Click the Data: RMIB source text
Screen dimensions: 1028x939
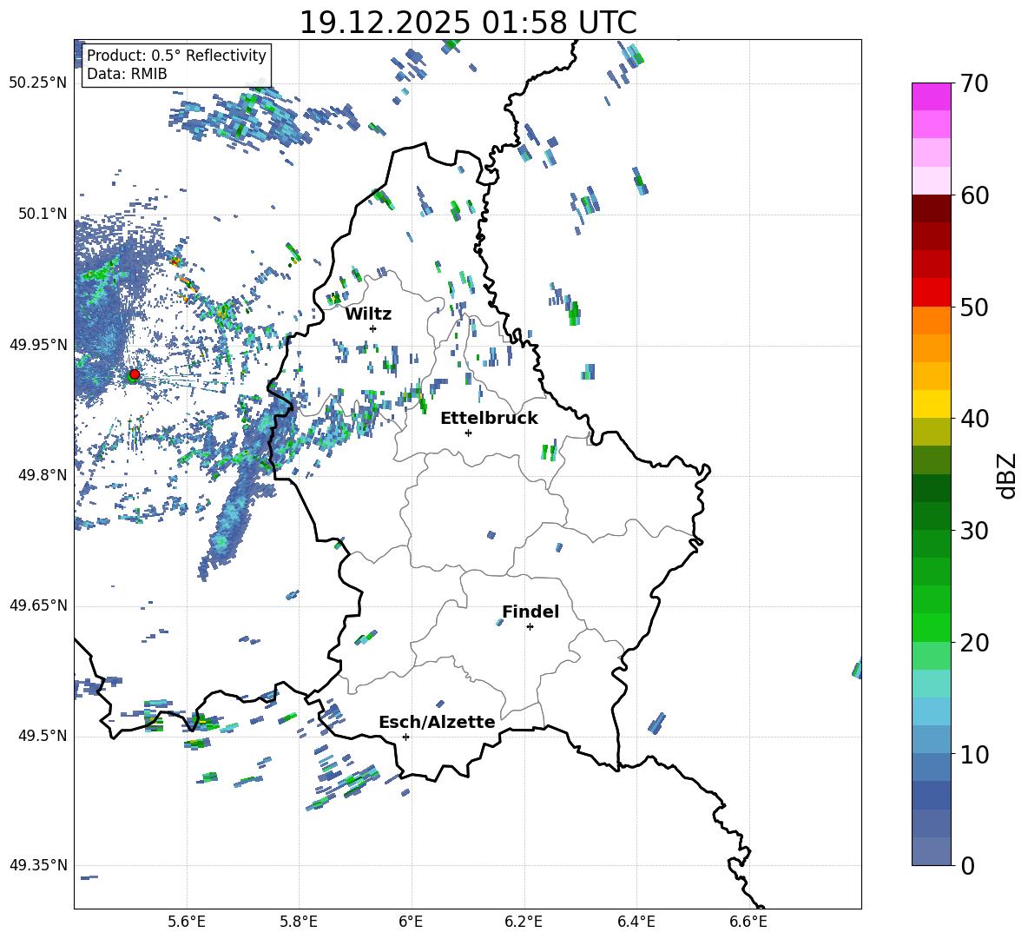(x=127, y=74)
